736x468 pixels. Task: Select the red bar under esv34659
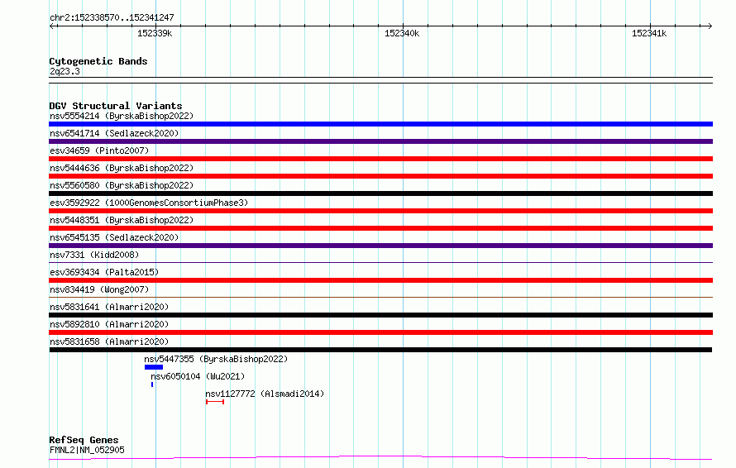pos(380,159)
